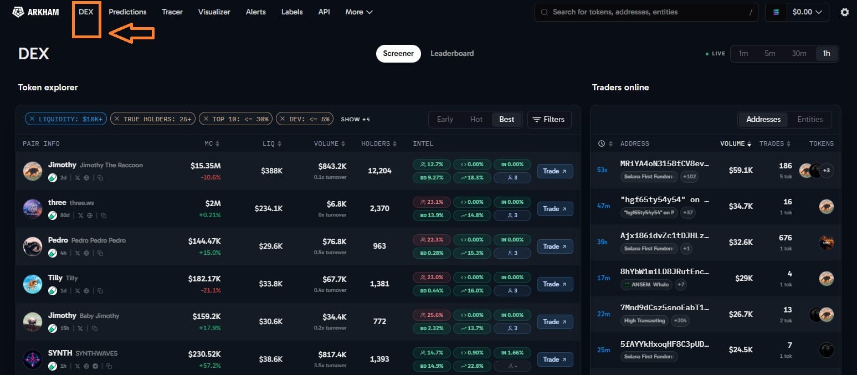Remove the DEV: <= 5% filter chip
Viewport: 857px width, 375px height.
point(283,119)
